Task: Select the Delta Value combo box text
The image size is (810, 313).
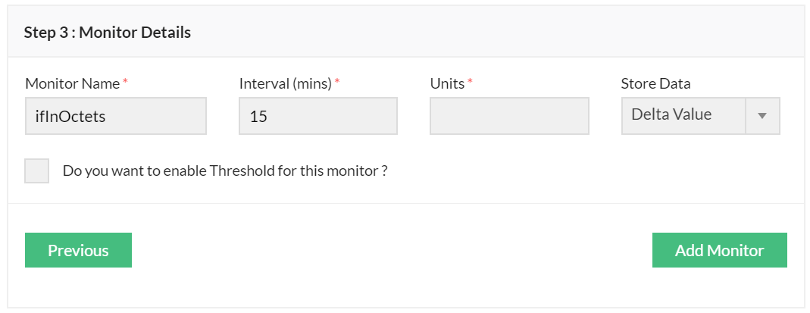Action: (x=672, y=115)
